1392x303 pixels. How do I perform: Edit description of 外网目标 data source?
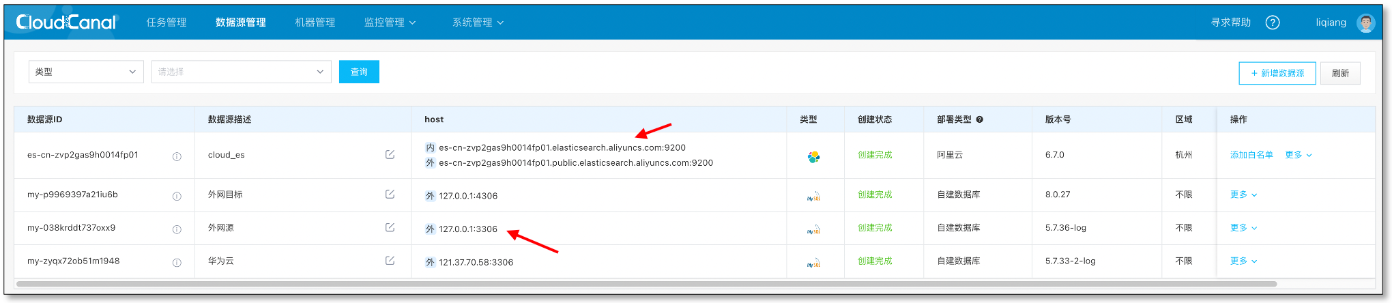tap(390, 194)
